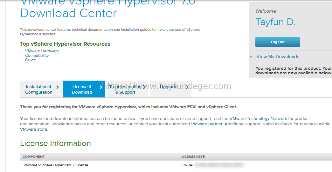Viewport: 332px width, 172px height.
Task: Click Top vSphere Hypervisor Resources heading
Action: [x=65, y=44]
